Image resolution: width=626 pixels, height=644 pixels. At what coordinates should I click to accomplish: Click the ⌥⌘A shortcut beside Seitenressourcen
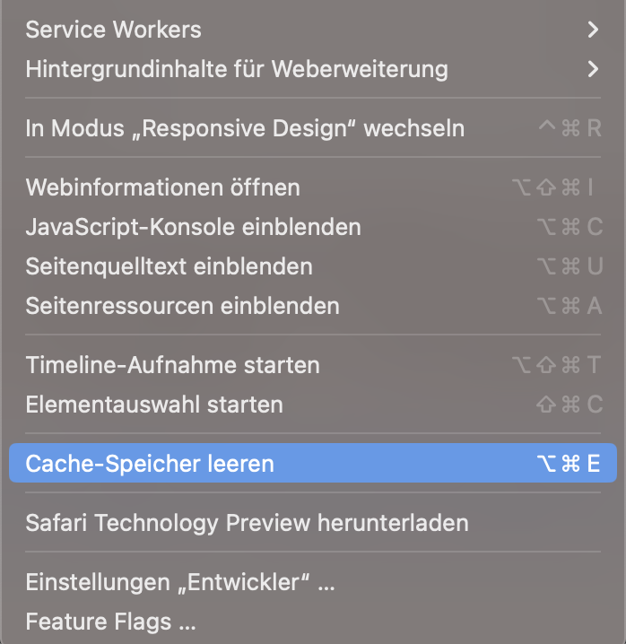(x=569, y=306)
